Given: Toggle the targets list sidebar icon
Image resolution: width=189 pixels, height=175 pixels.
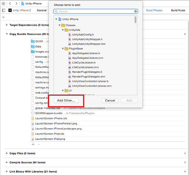Looking at the screenshot, I should (x=3, y=10).
